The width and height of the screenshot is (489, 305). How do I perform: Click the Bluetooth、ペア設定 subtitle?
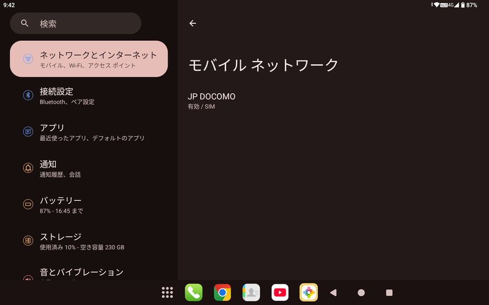pyautogui.click(x=67, y=102)
